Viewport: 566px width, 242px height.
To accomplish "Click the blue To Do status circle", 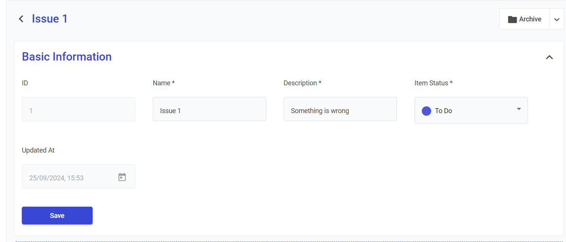I will (426, 111).
